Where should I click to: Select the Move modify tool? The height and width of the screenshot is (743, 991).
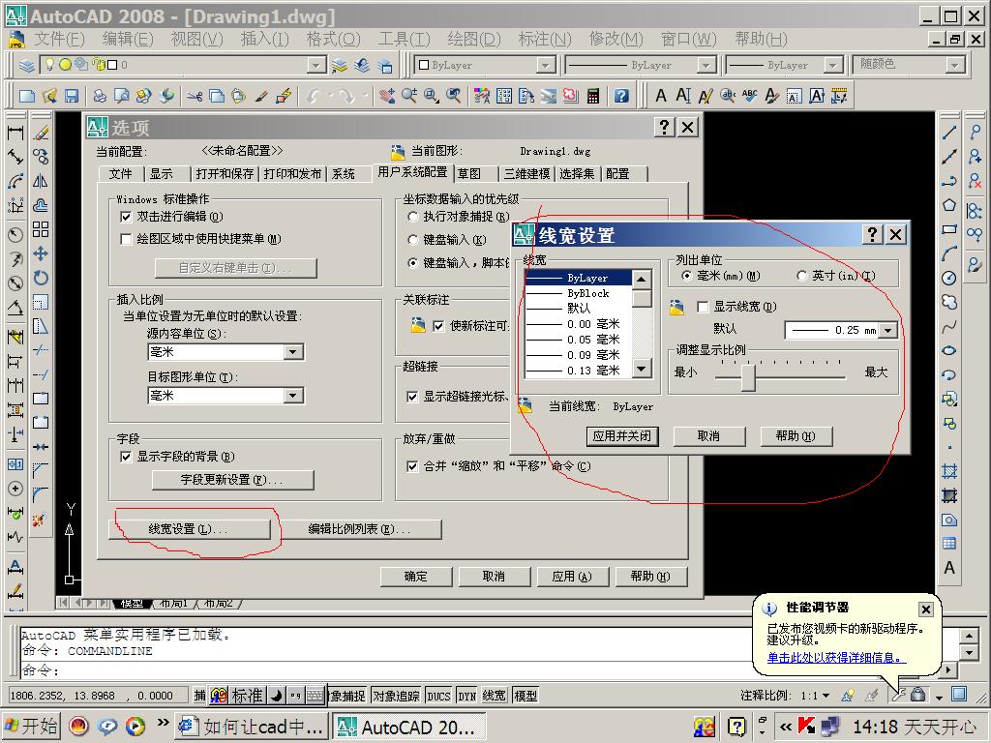(41, 254)
